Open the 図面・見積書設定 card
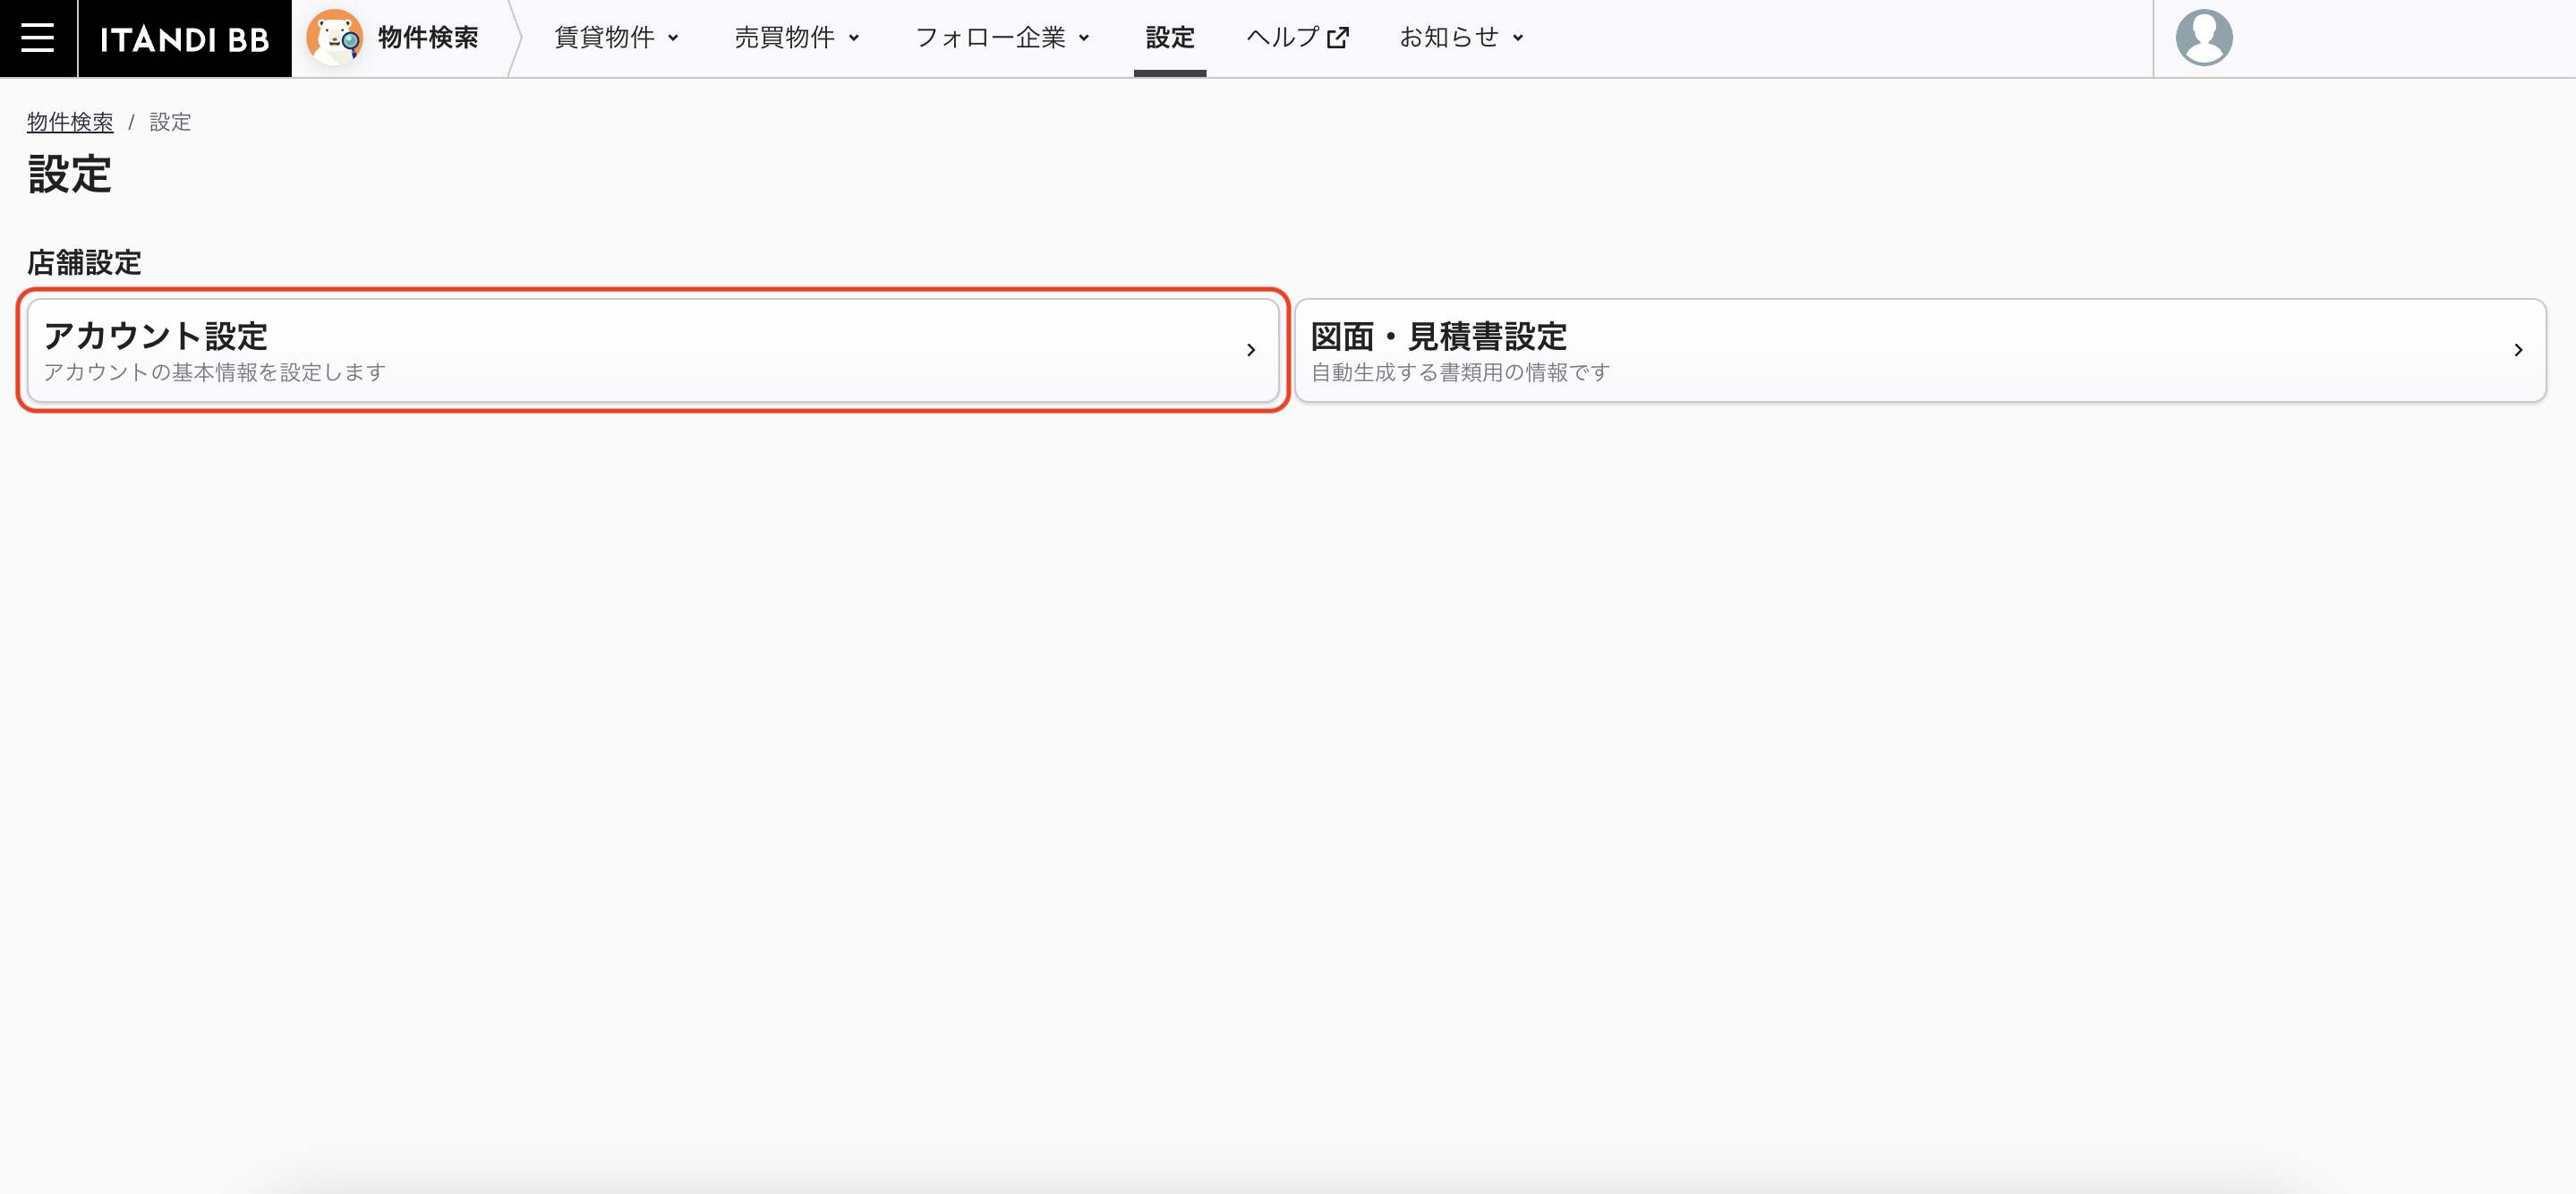 point(1920,350)
